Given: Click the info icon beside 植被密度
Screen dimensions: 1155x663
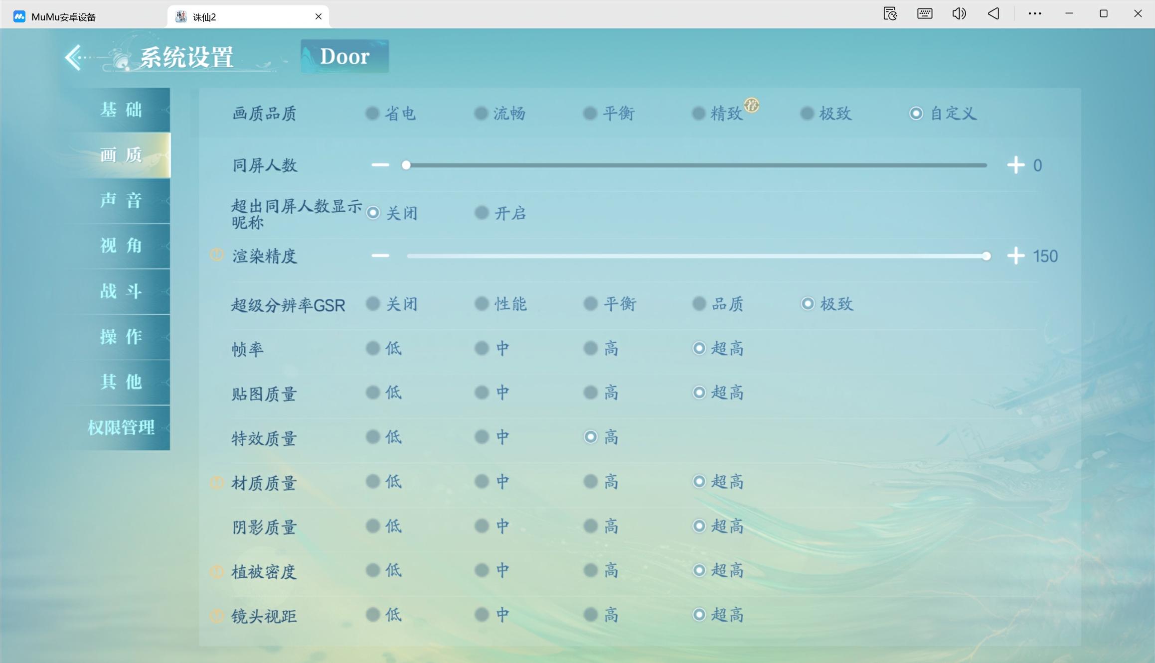Looking at the screenshot, I should 217,571.
